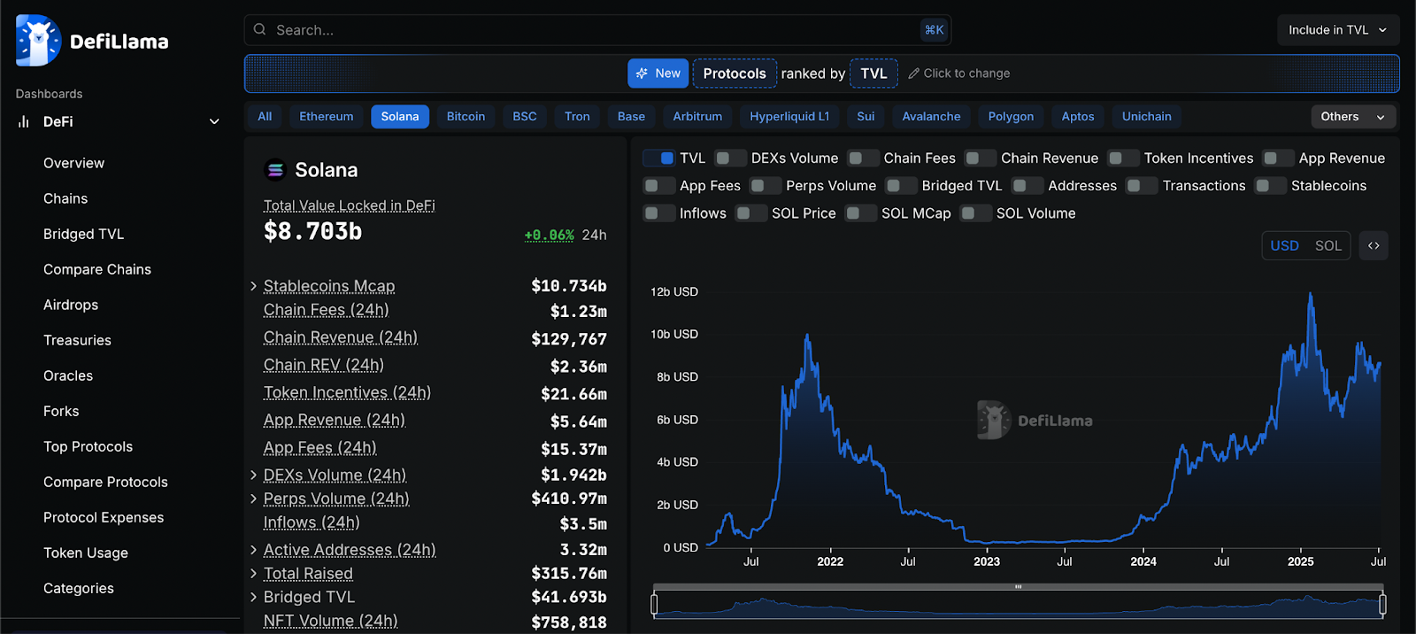1416x634 pixels.
Task: Toggle App Fees on chart
Action: coord(659,186)
